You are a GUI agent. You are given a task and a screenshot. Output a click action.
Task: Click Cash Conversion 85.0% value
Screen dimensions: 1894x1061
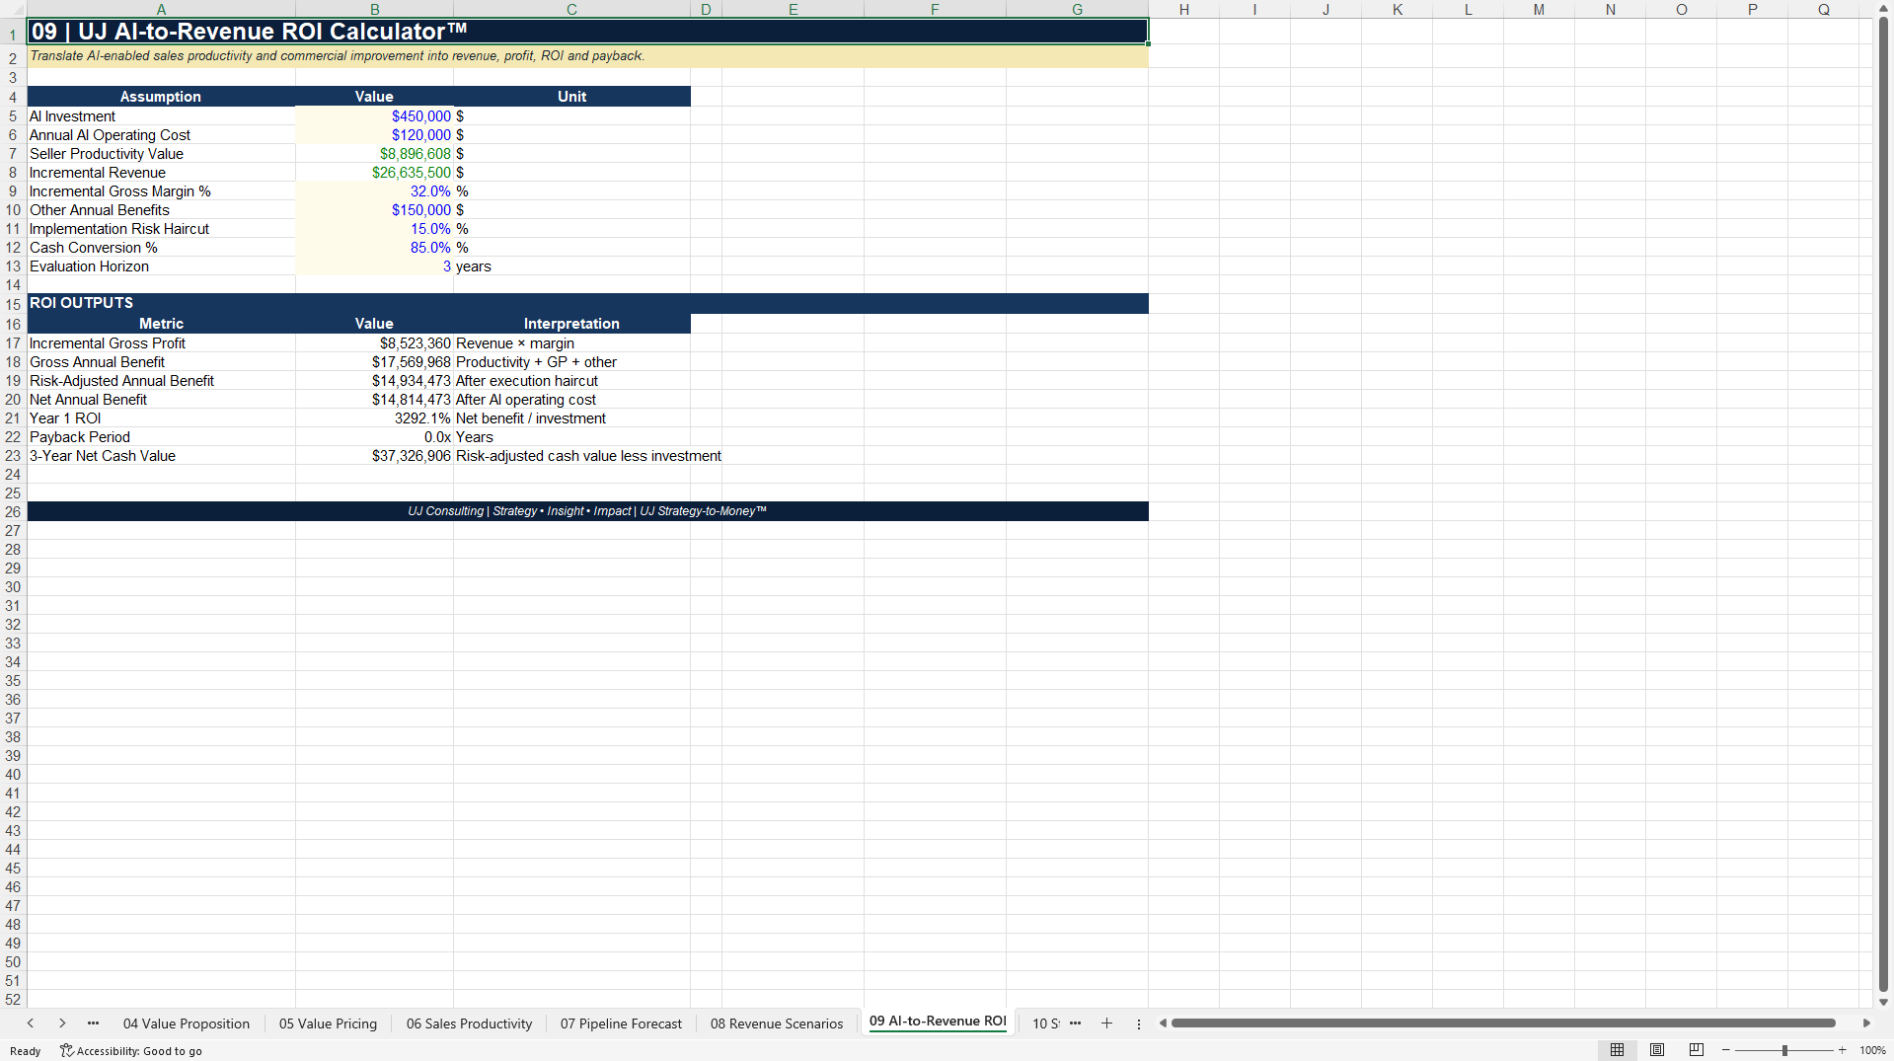(374, 248)
